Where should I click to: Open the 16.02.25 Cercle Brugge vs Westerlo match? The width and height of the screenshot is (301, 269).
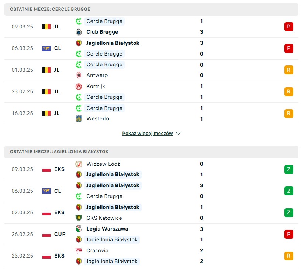tap(148, 114)
